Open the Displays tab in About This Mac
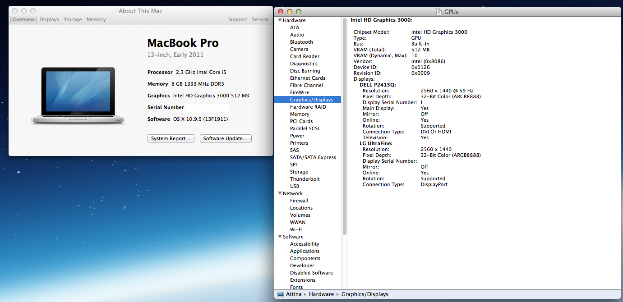This screenshot has width=623, height=302. 49,19
